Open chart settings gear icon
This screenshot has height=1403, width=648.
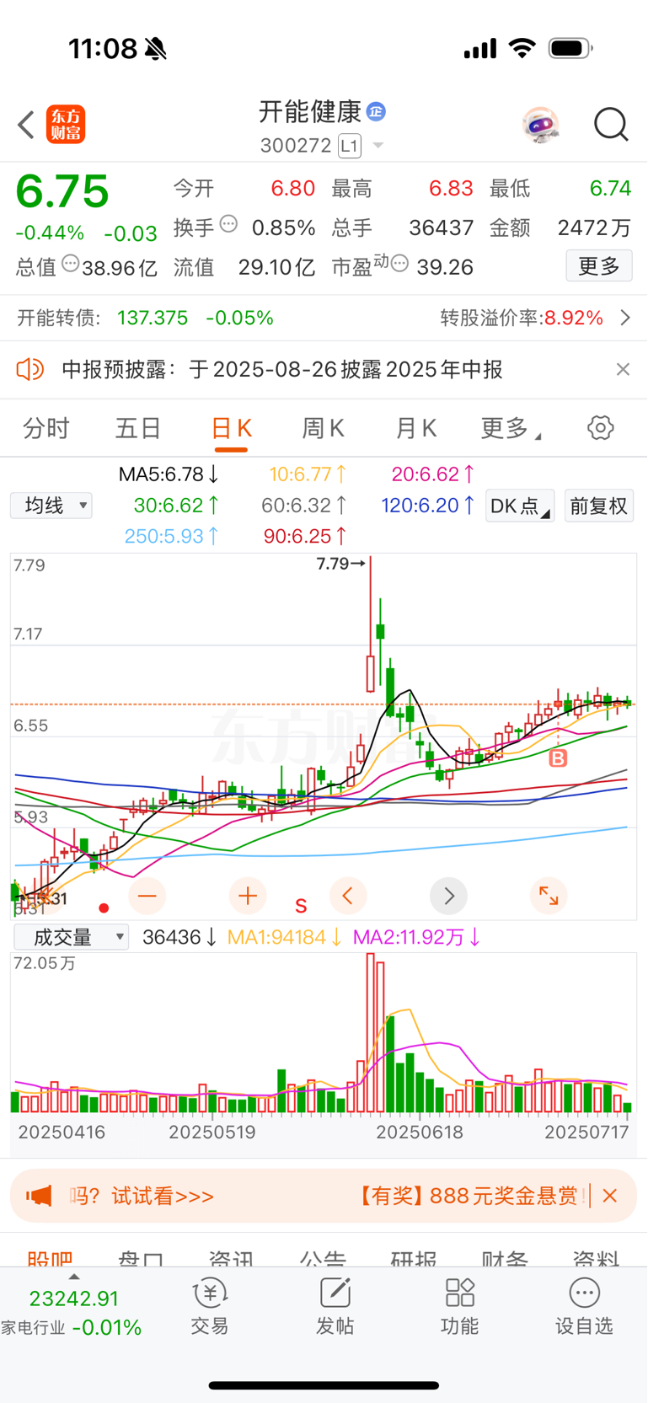[601, 428]
